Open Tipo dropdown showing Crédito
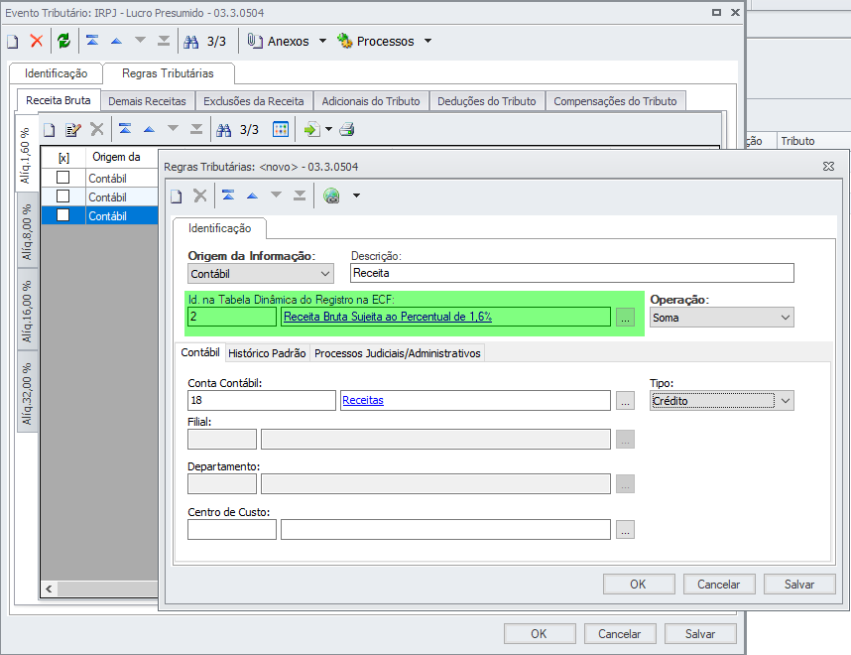Image resolution: width=851 pixels, height=655 pixels. (722, 401)
